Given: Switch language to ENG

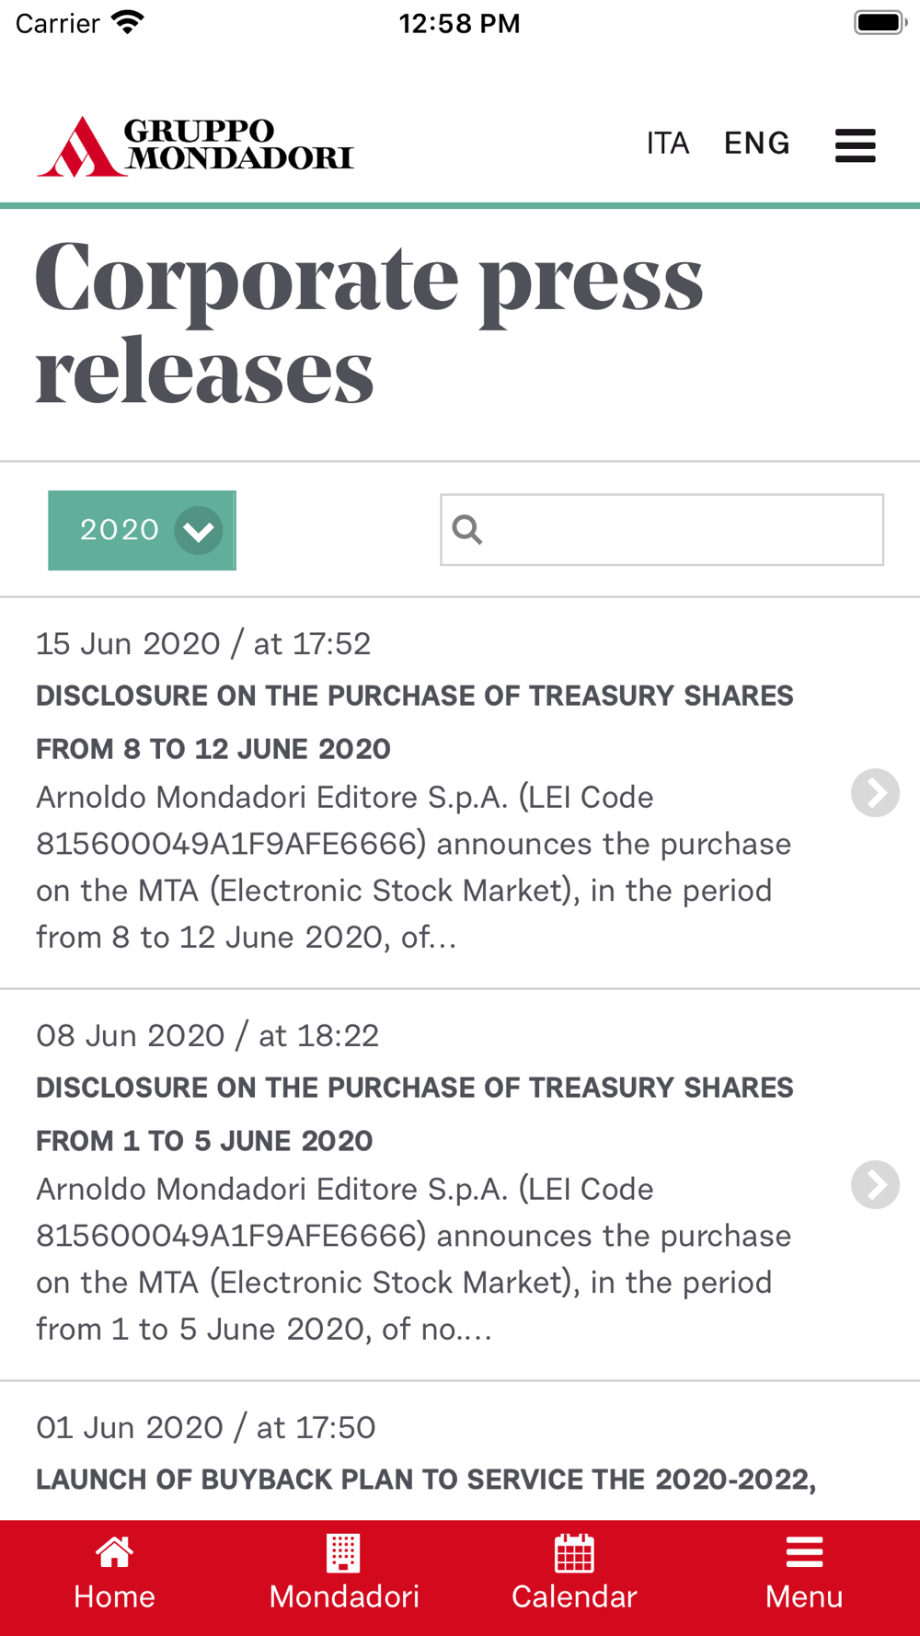Looking at the screenshot, I should [x=756, y=144].
